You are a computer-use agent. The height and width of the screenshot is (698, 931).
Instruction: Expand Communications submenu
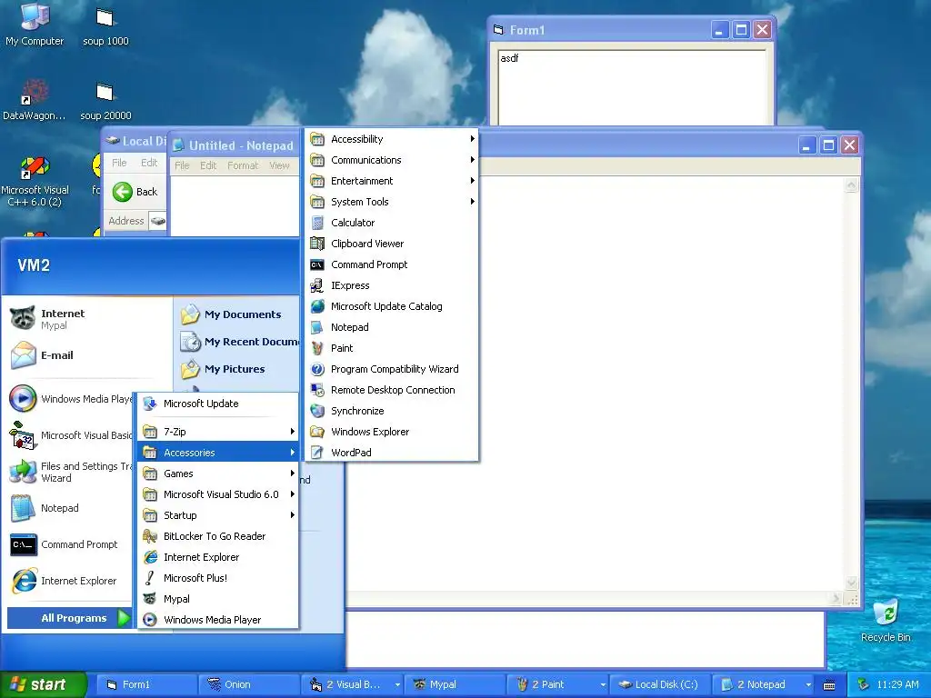click(392, 160)
